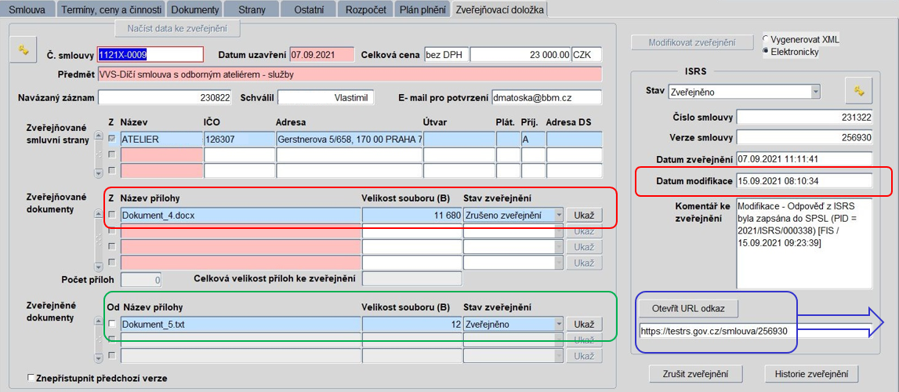Open the Termíny, ceny a činnosti tab

click(x=110, y=9)
